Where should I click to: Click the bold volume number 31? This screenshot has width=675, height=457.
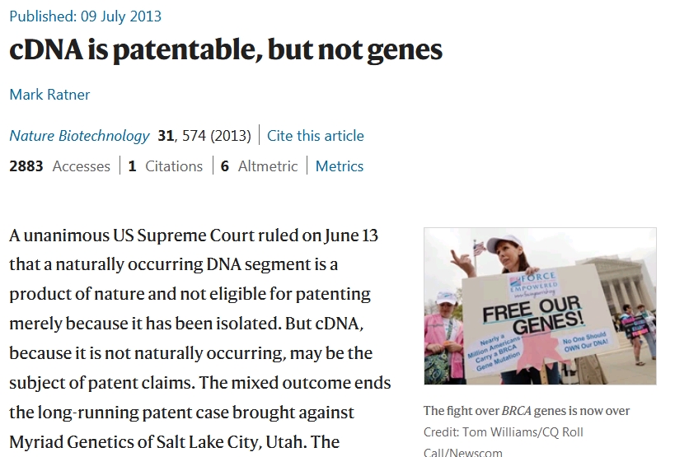(x=166, y=136)
